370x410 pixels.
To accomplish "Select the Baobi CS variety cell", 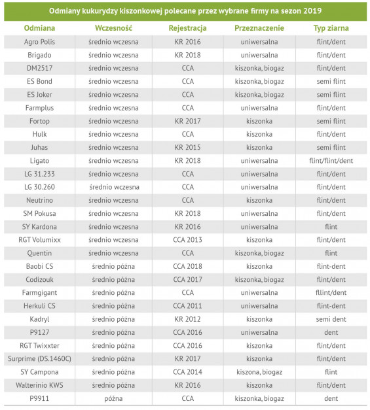I will [x=39, y=266].
